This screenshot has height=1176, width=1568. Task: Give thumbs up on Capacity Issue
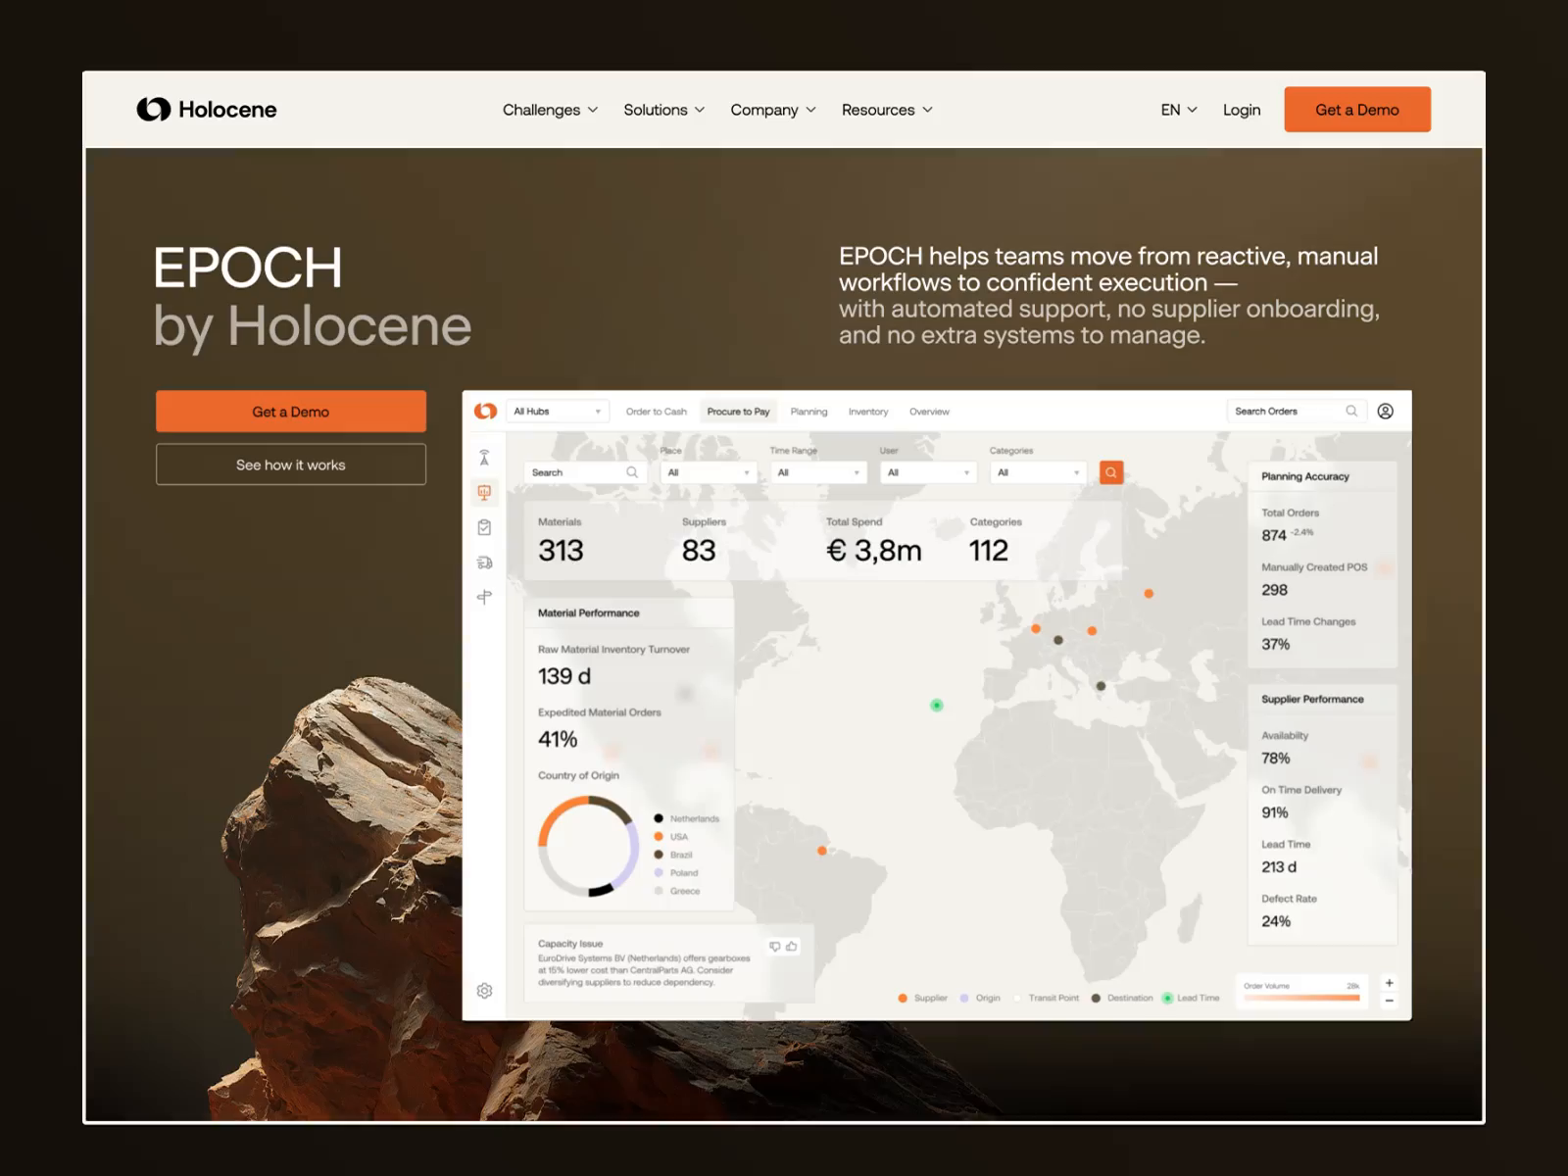click(x=792, y=947)
